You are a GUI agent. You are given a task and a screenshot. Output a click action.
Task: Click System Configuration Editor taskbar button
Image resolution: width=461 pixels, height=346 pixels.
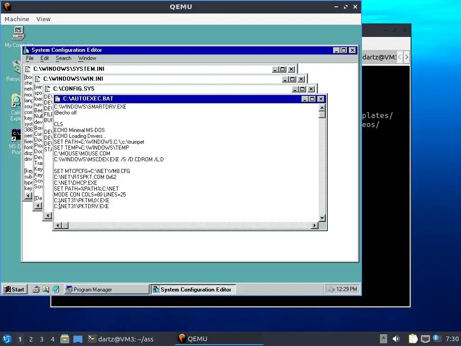193,290
